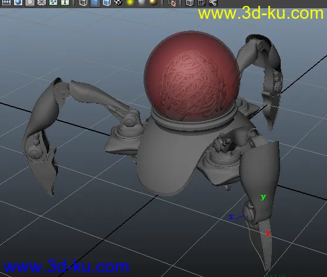Click the gray sphere shading icon

click(x=142, y=2)
